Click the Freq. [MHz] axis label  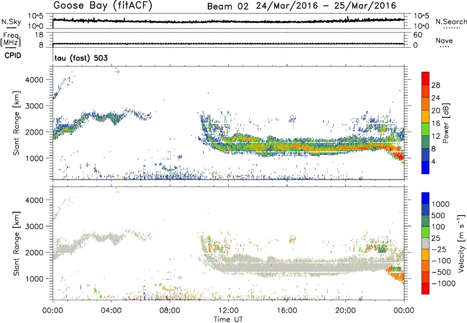[x=11, y=39]
